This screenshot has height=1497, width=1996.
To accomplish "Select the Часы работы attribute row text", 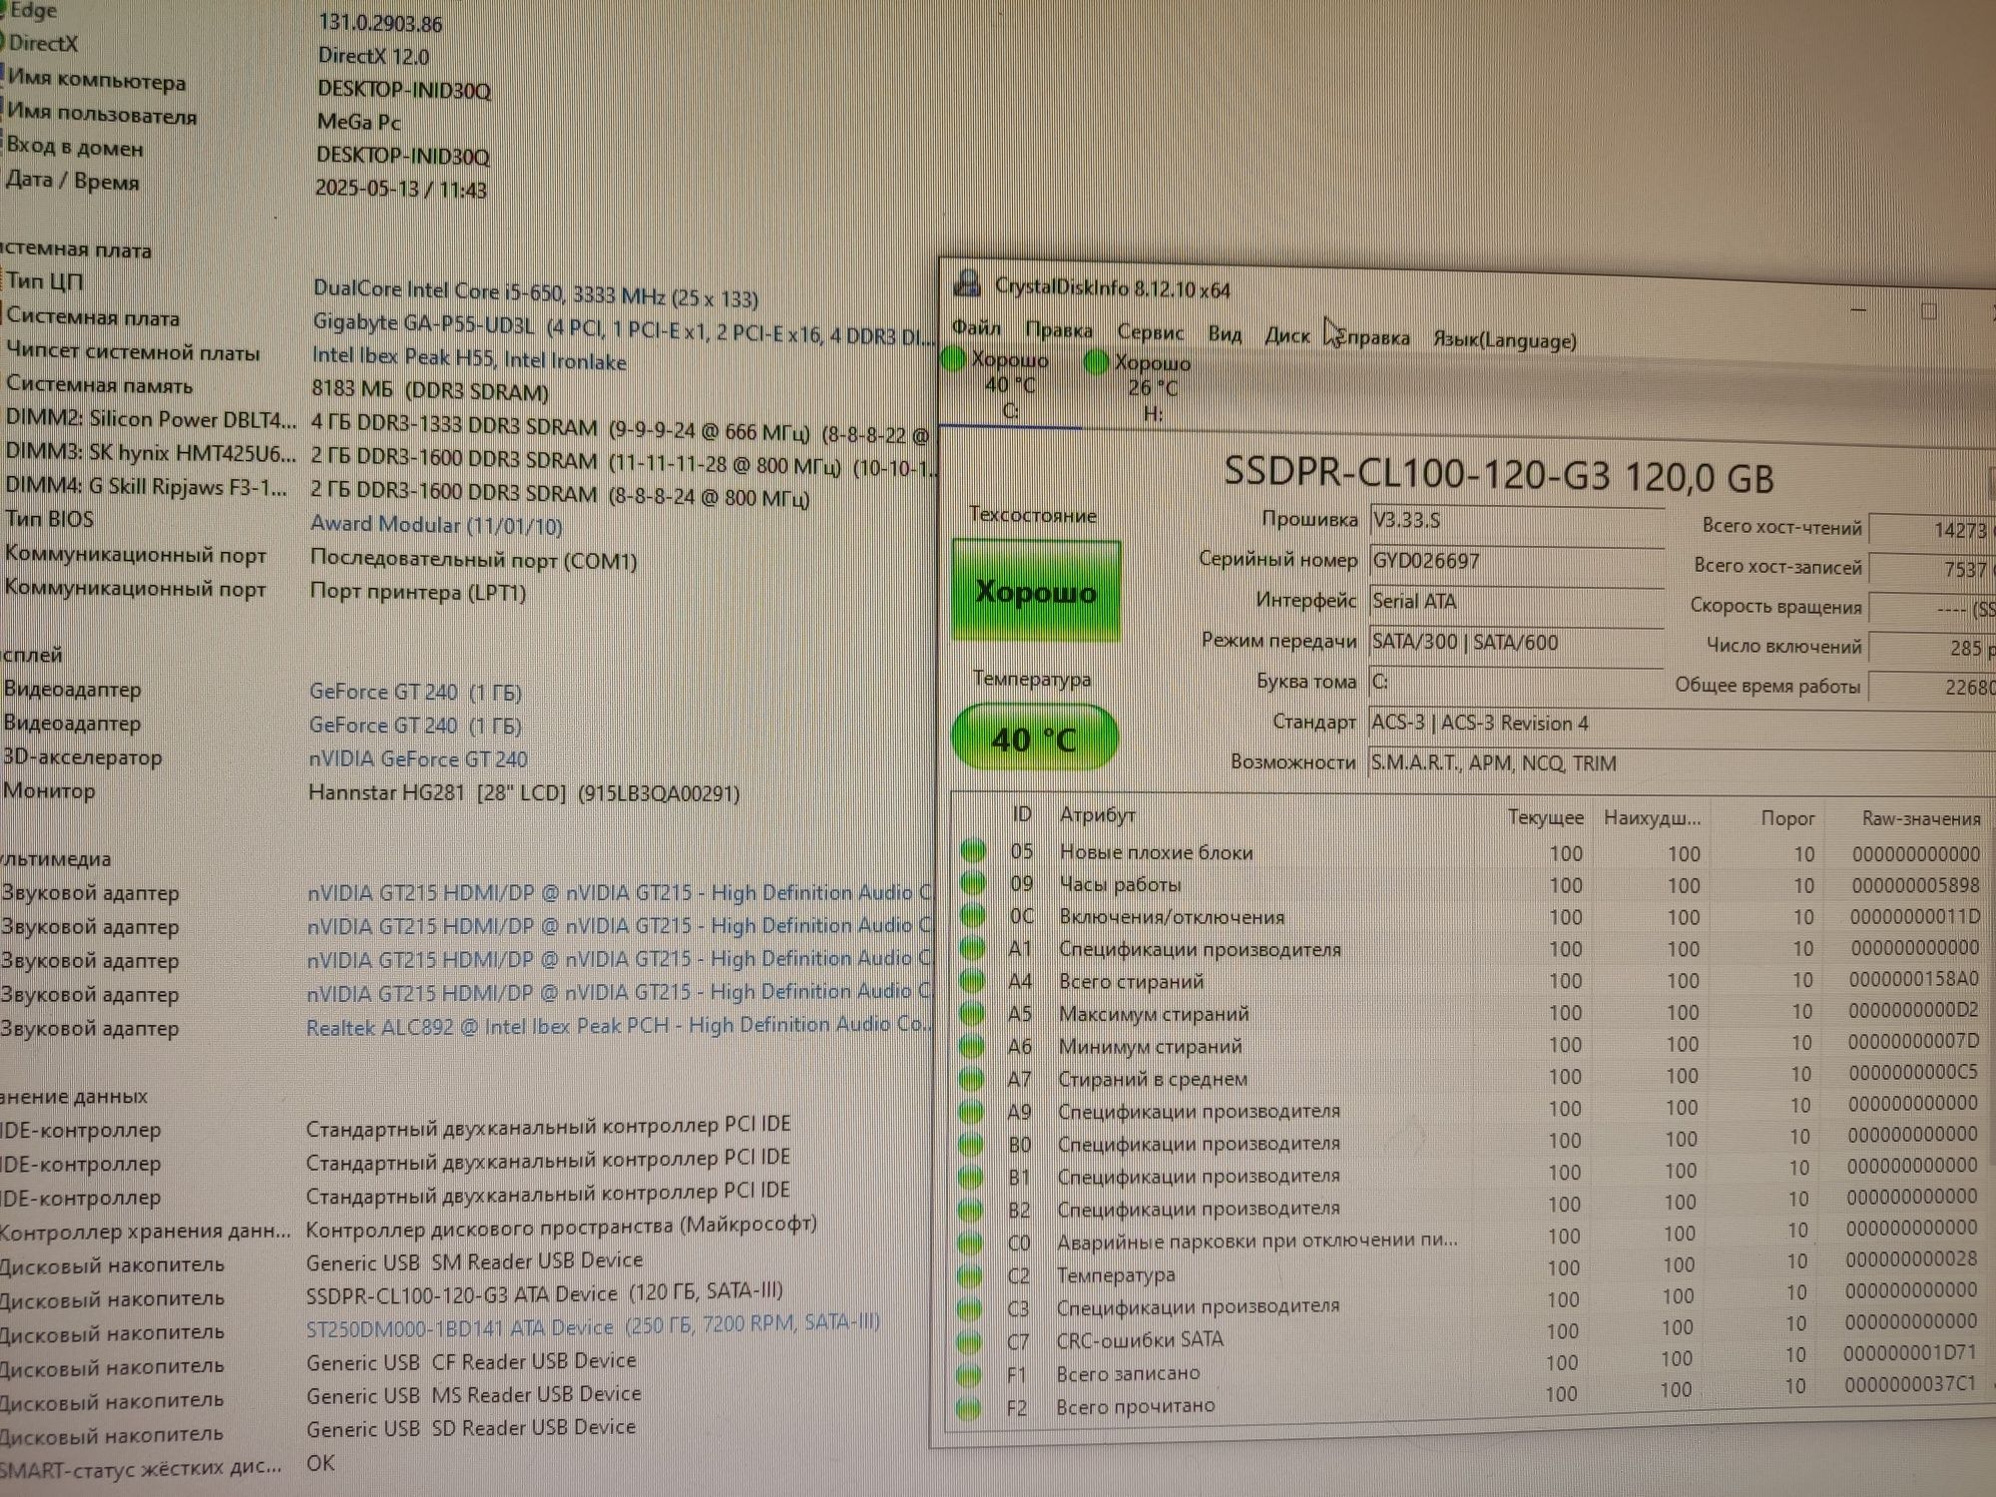I will [x=1120, y=884].
